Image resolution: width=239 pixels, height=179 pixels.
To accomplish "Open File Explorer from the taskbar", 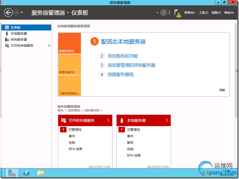I will [x=41, y=173].
